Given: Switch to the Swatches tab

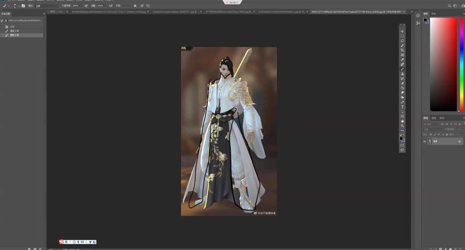Looking at the screenshot, I should 434,14.
